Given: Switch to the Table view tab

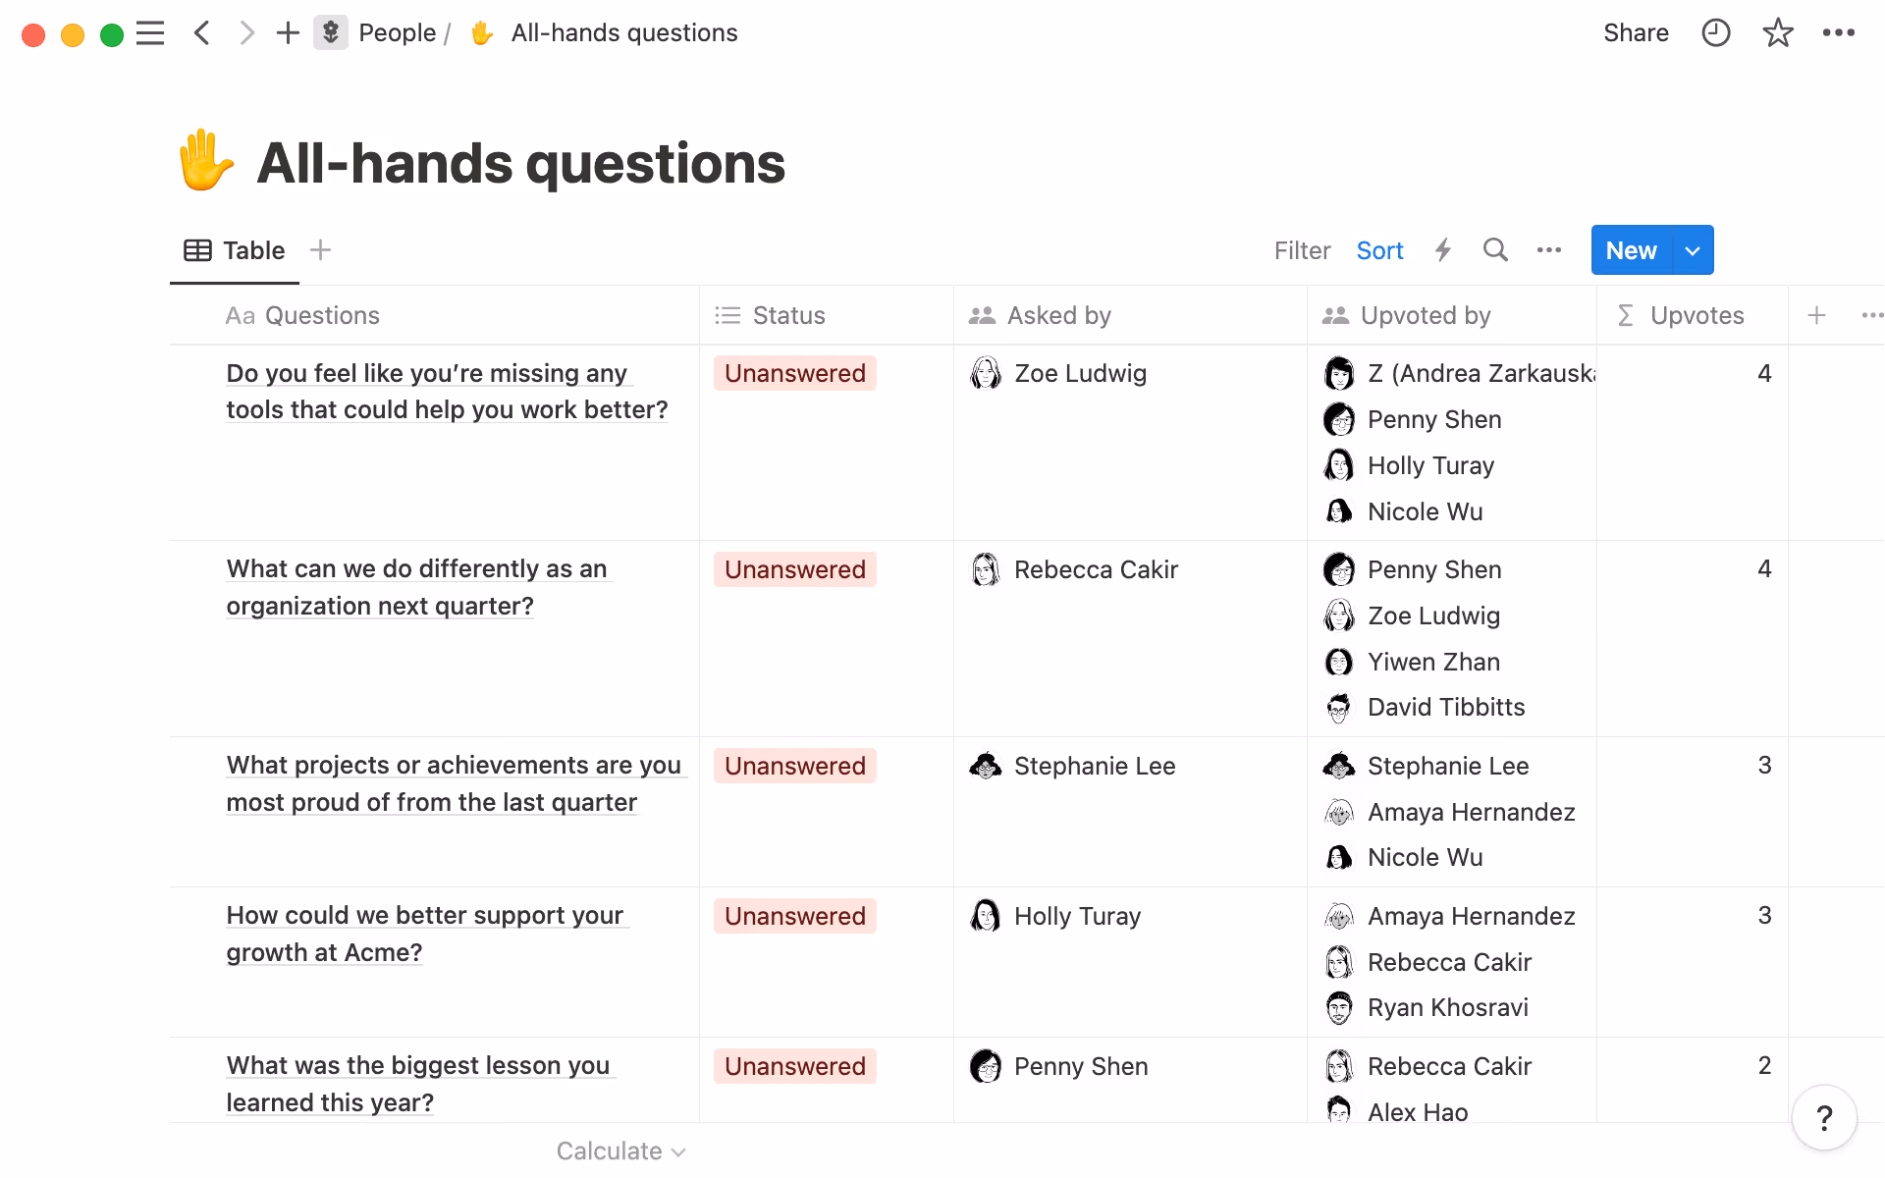Looking at the screenshot, I should point(234,250).
